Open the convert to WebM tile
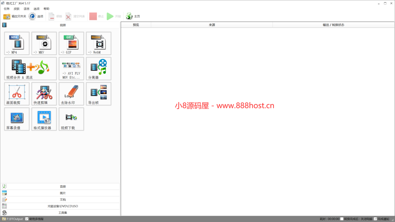Viewport: 395px width, 222px height. [x=98, y=43]
